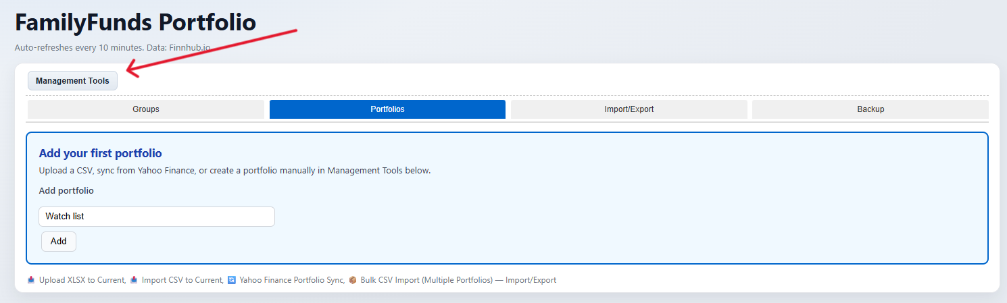Open the Import/Export tab
The image size is (1007, 303).
(629, 109)
